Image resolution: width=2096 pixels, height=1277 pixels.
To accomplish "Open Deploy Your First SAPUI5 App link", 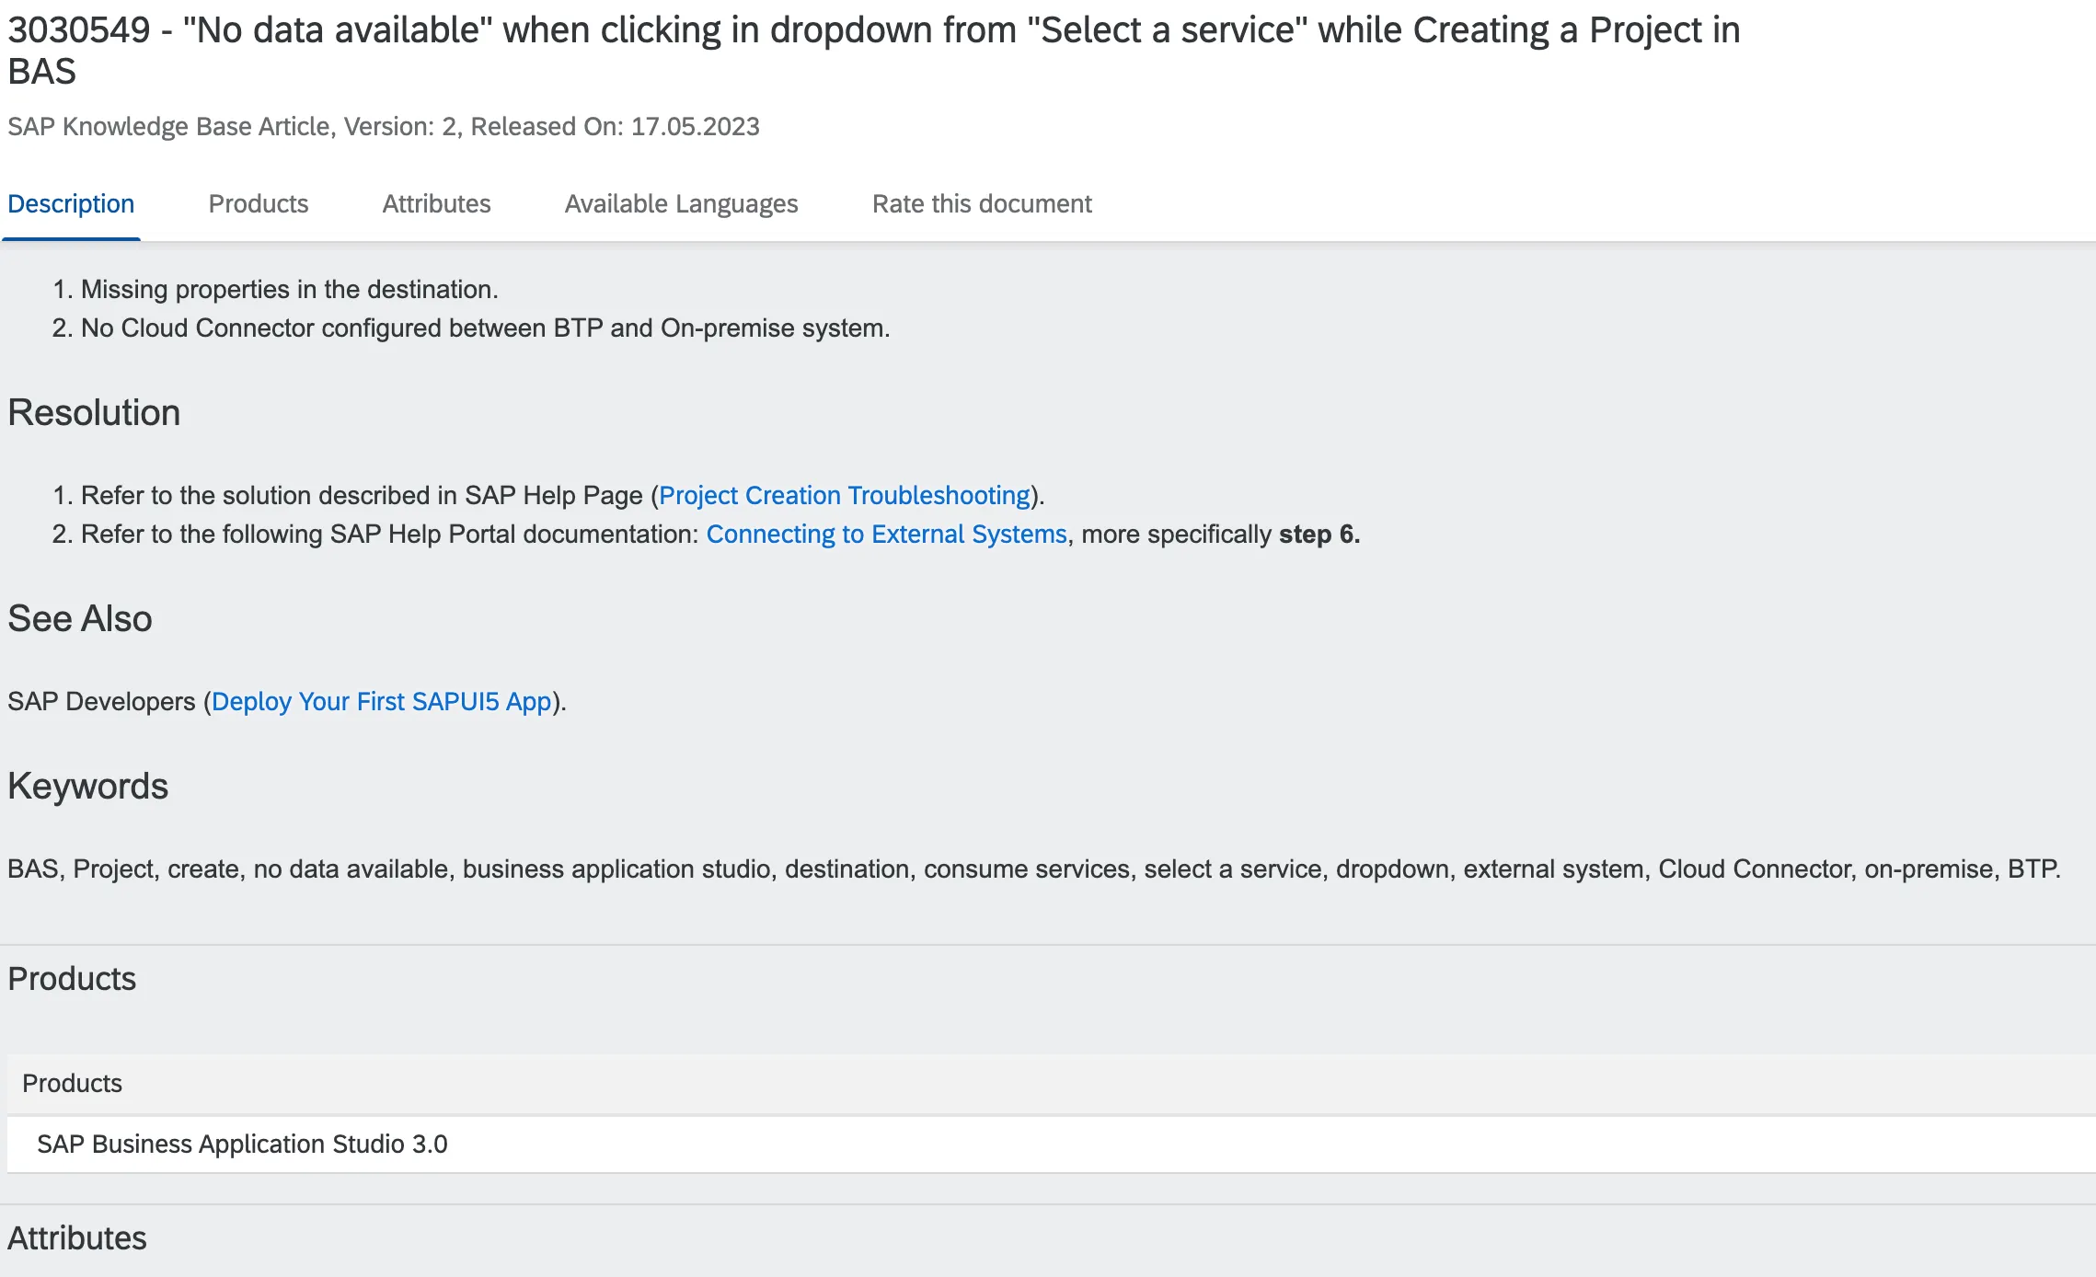I will (381, 702).
